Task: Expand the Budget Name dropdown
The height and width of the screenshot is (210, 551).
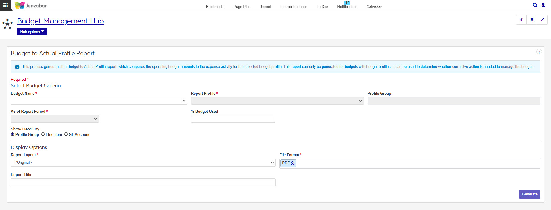Action: tap(99, 101)
